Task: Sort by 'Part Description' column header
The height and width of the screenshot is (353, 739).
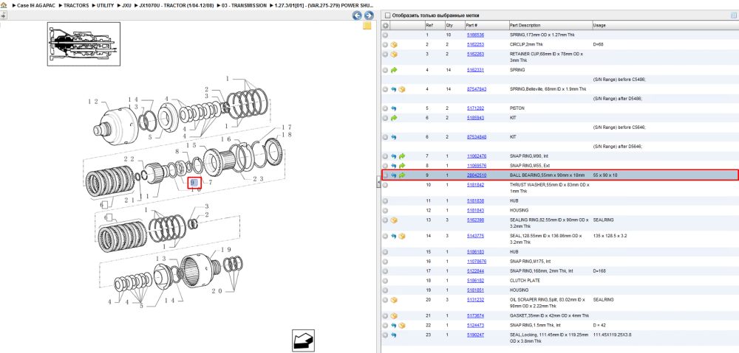Action: tap(525, 25)
